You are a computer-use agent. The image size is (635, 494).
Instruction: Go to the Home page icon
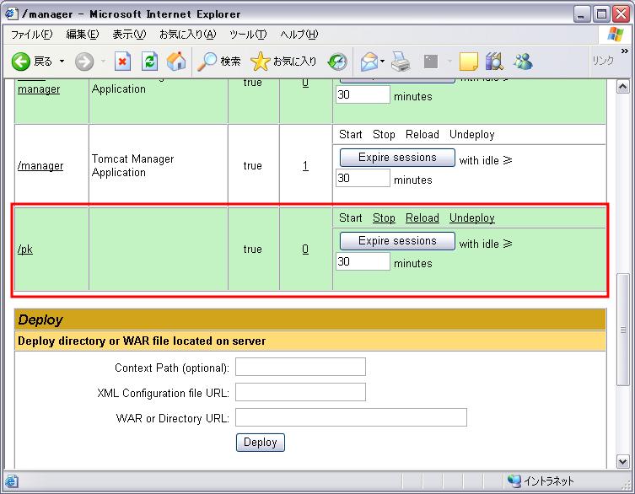click(x=176, y=62)
